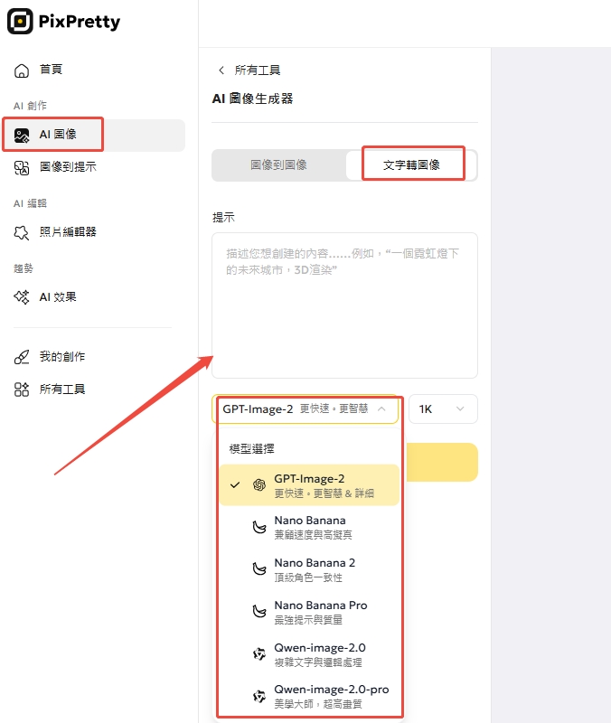Click the 提示 field label
Screen dimensions: 611x723
pyautogui.click(x=223, y=218)
